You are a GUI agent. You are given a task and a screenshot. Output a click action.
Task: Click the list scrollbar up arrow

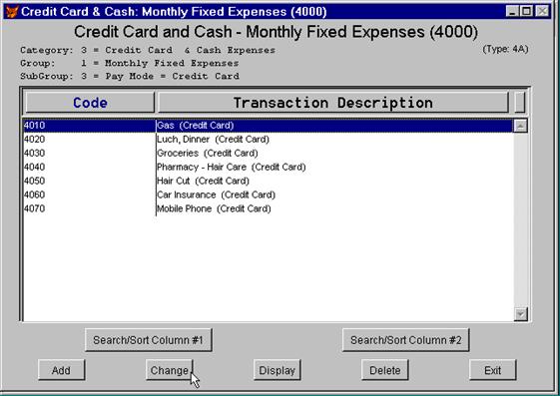520,126
